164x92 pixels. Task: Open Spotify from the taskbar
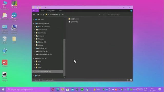(82, 89)
